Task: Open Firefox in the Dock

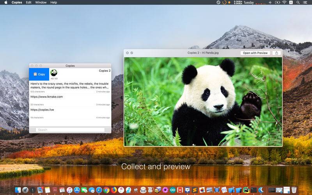Action: 114,190
